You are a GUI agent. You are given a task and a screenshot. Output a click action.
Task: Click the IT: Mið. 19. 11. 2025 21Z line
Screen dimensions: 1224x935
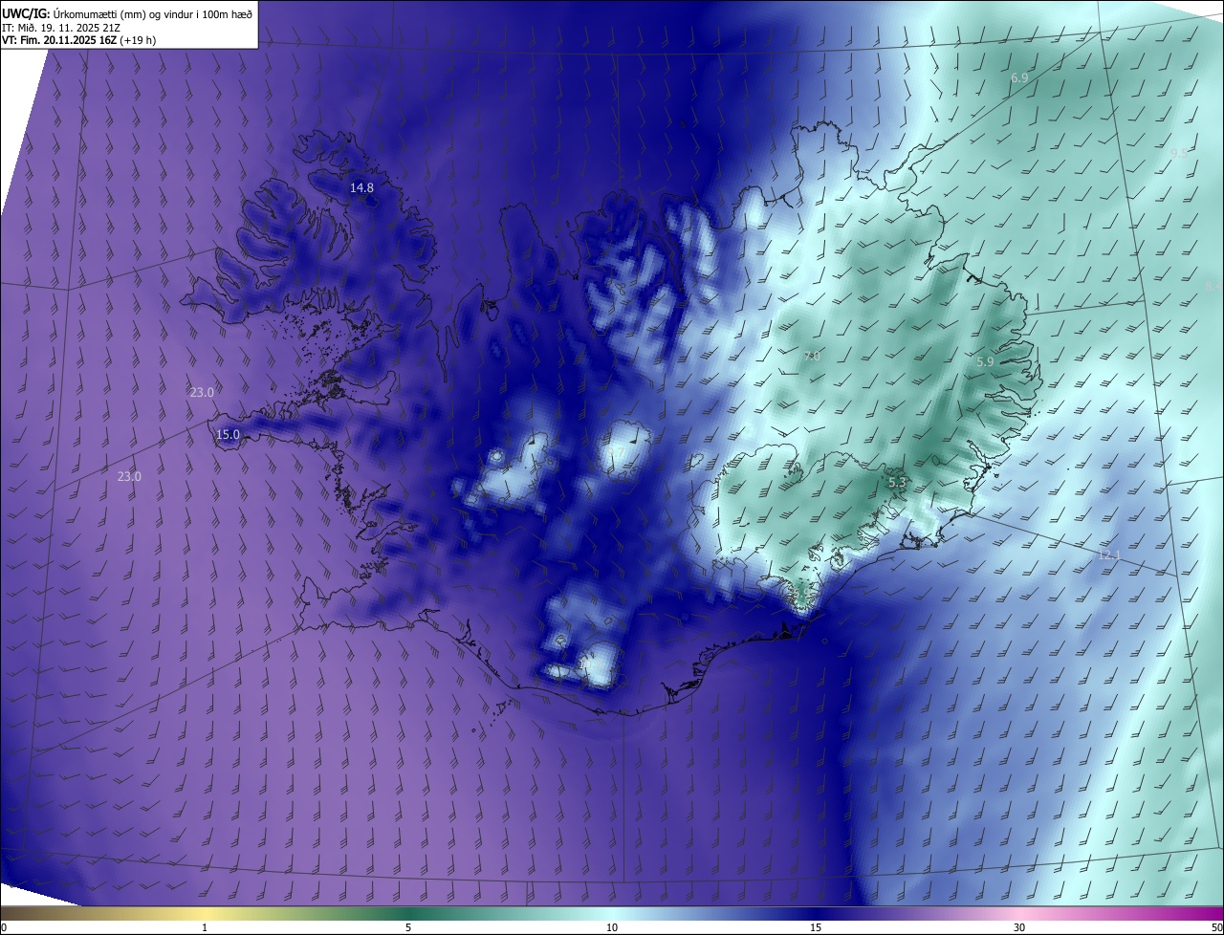(59, 27)
